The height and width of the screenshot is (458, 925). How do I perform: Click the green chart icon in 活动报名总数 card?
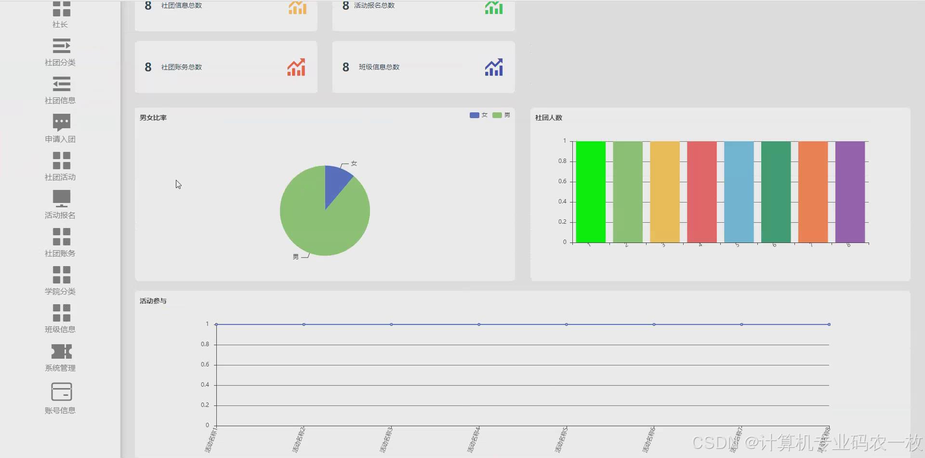(x=494, y=8)
